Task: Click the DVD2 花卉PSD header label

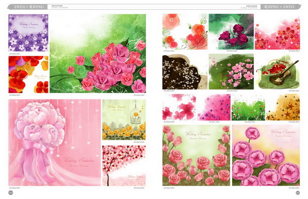Action: pos(29,7)
